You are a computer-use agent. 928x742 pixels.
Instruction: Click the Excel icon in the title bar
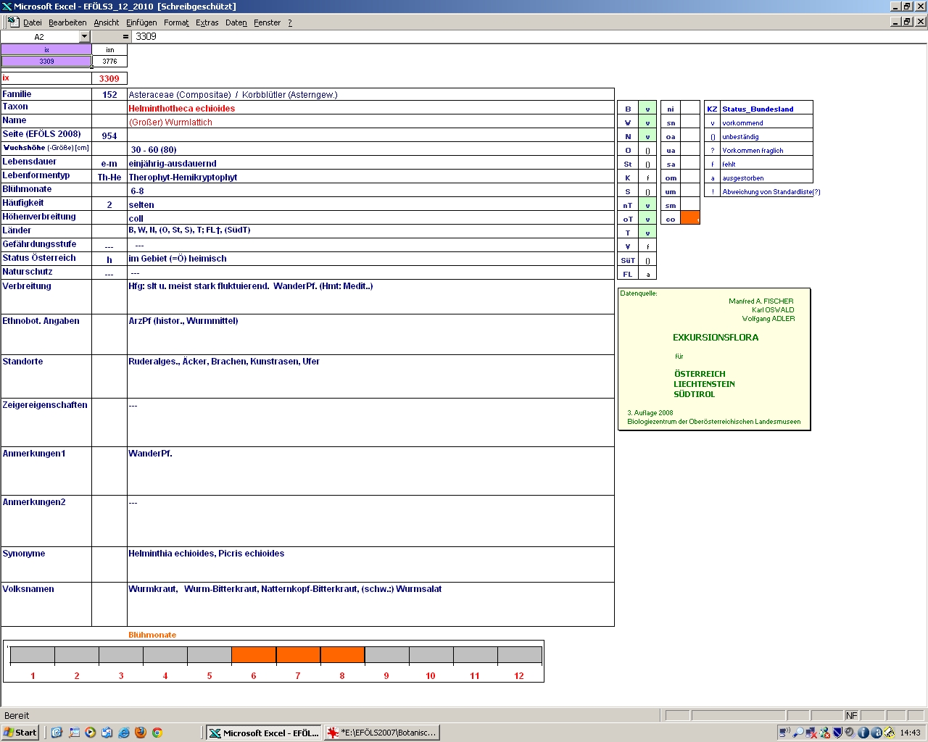click(x=7, y=7)
